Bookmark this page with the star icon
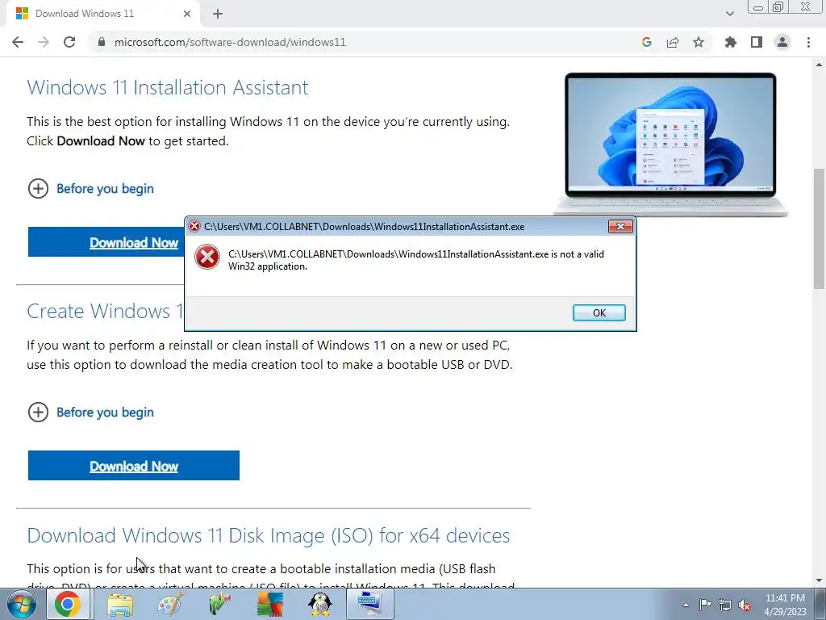 (699, 42)
